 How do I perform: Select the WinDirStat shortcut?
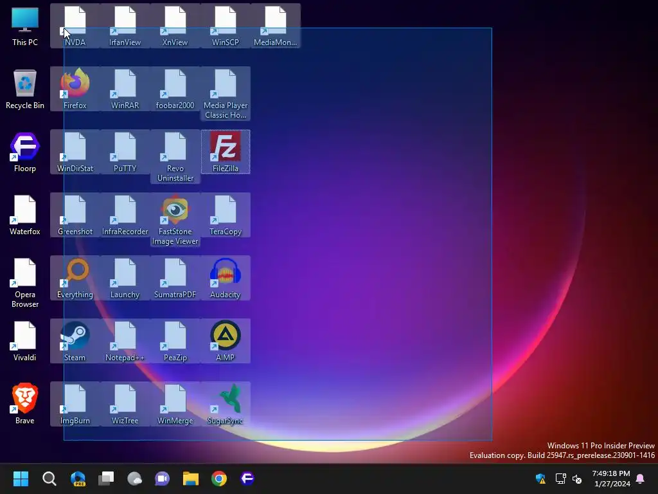(75, 152)
